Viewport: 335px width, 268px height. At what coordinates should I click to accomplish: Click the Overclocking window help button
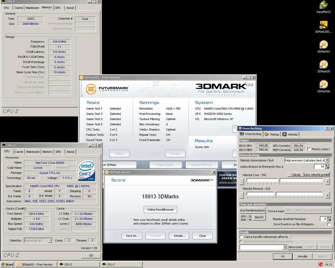click(x=327, y=128)
